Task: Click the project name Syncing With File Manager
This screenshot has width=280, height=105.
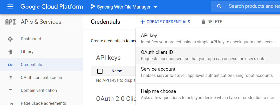Action: pos(124,7)
